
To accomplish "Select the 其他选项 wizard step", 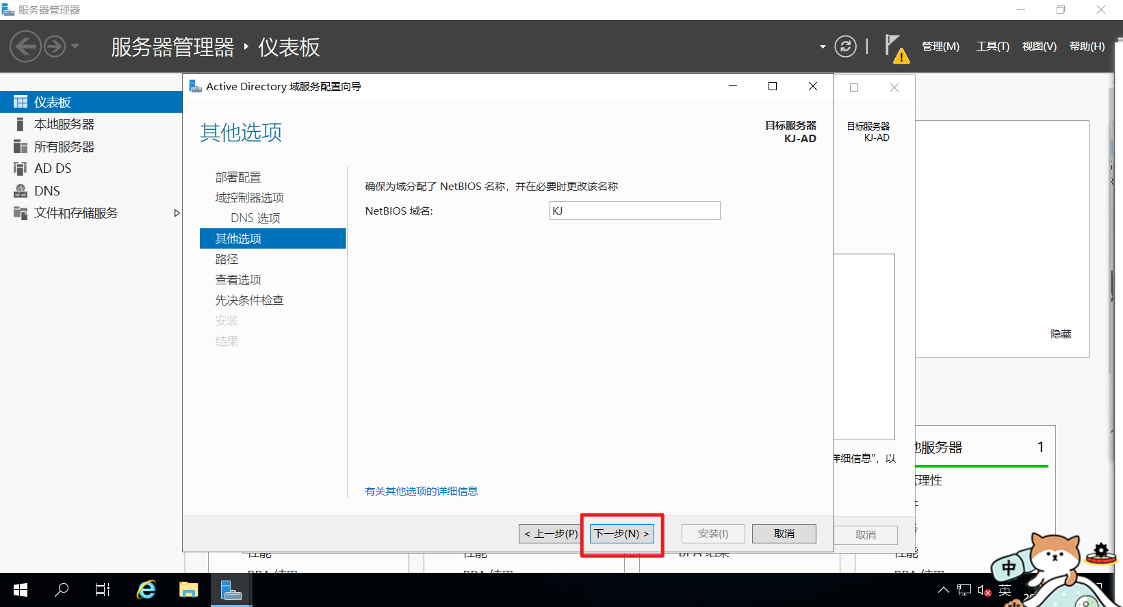I will (x=273, y=239).
